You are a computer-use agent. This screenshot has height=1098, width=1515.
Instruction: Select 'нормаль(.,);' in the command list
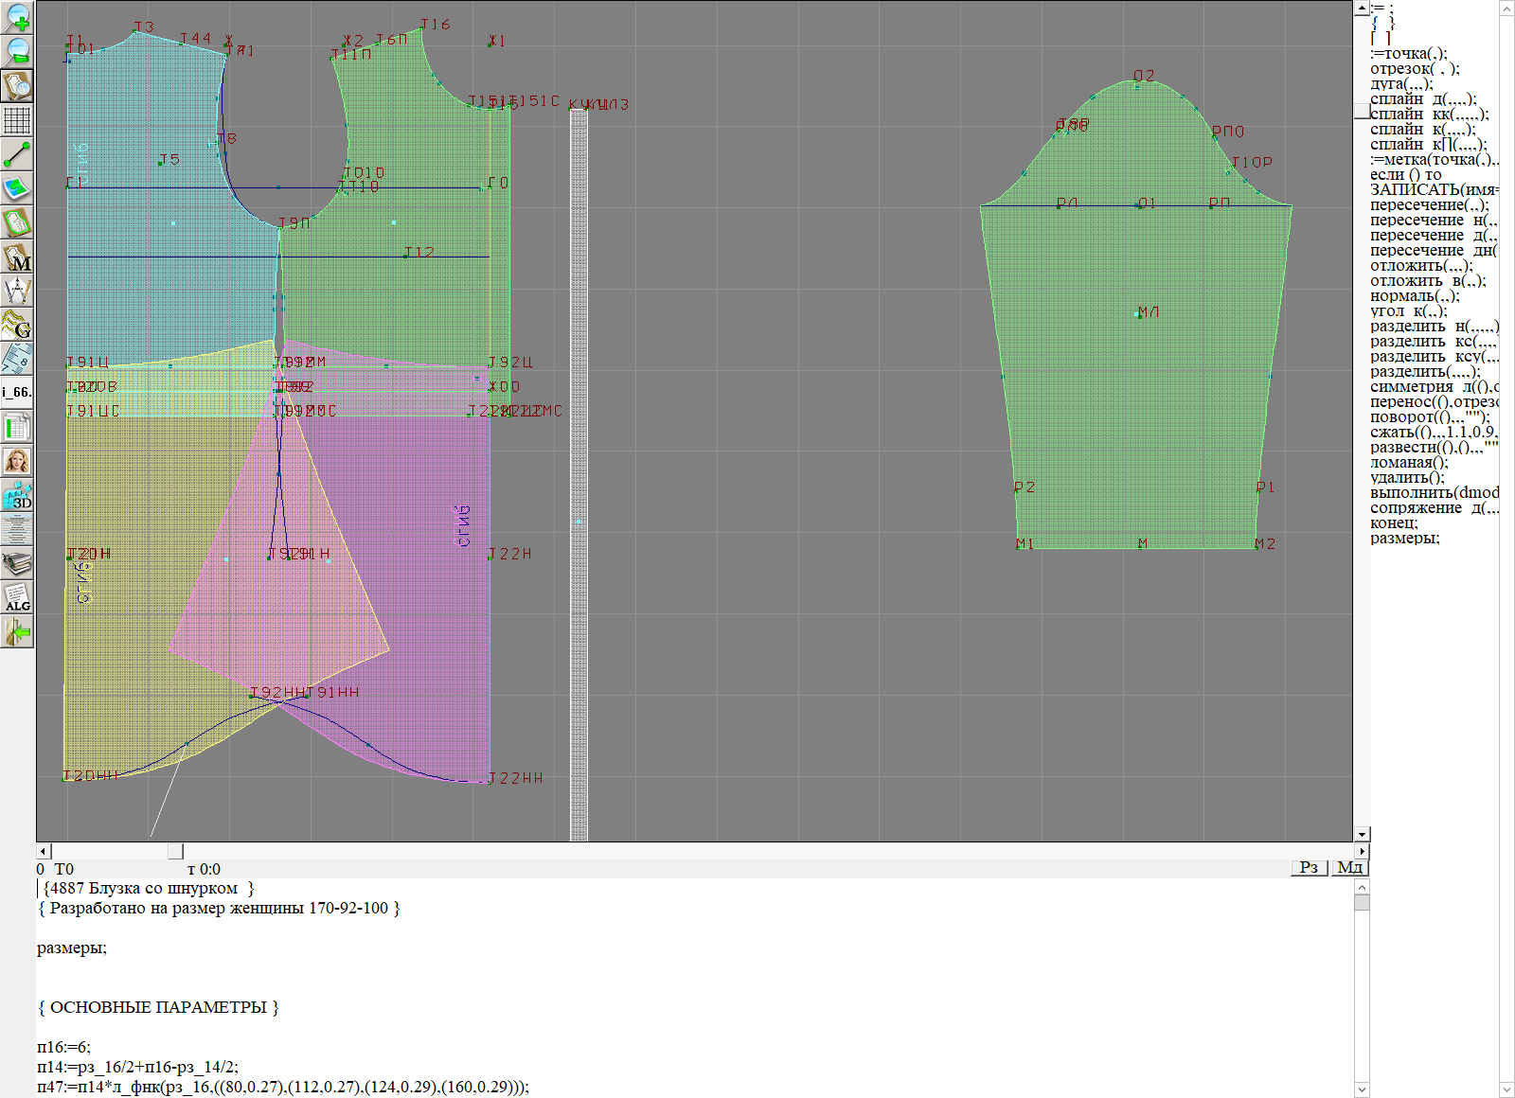click(x=1414, y=296)
